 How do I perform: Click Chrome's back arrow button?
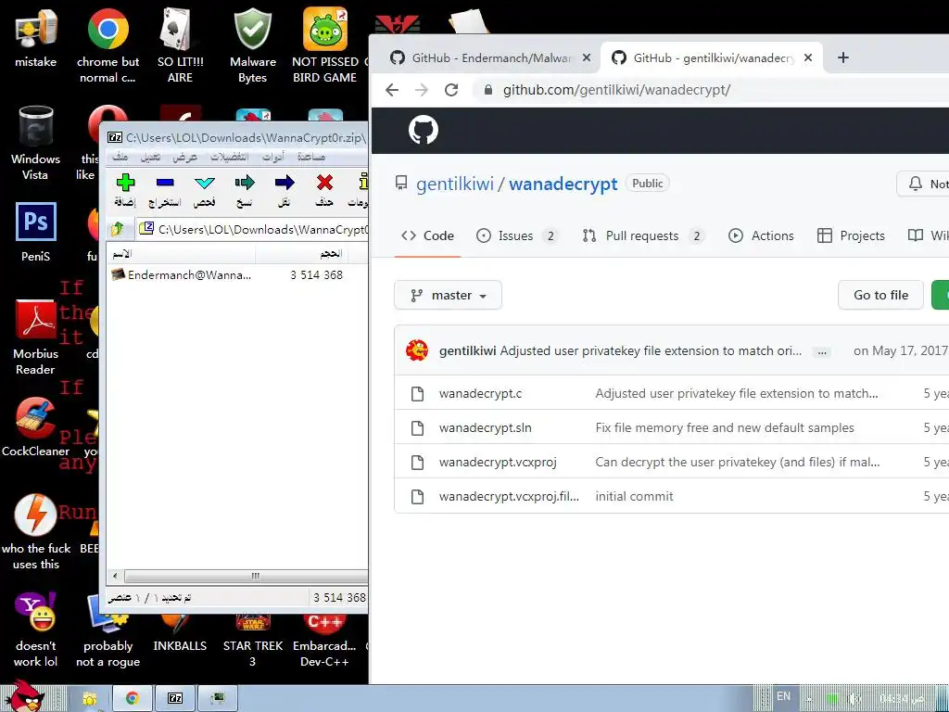392,90
